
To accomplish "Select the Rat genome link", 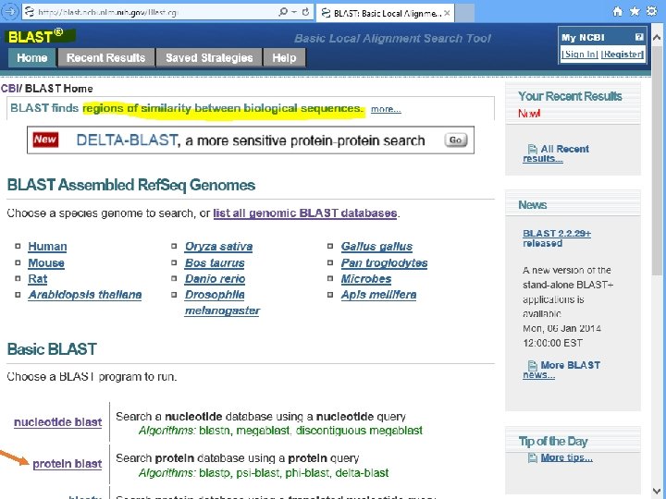I will coord(37,279).
